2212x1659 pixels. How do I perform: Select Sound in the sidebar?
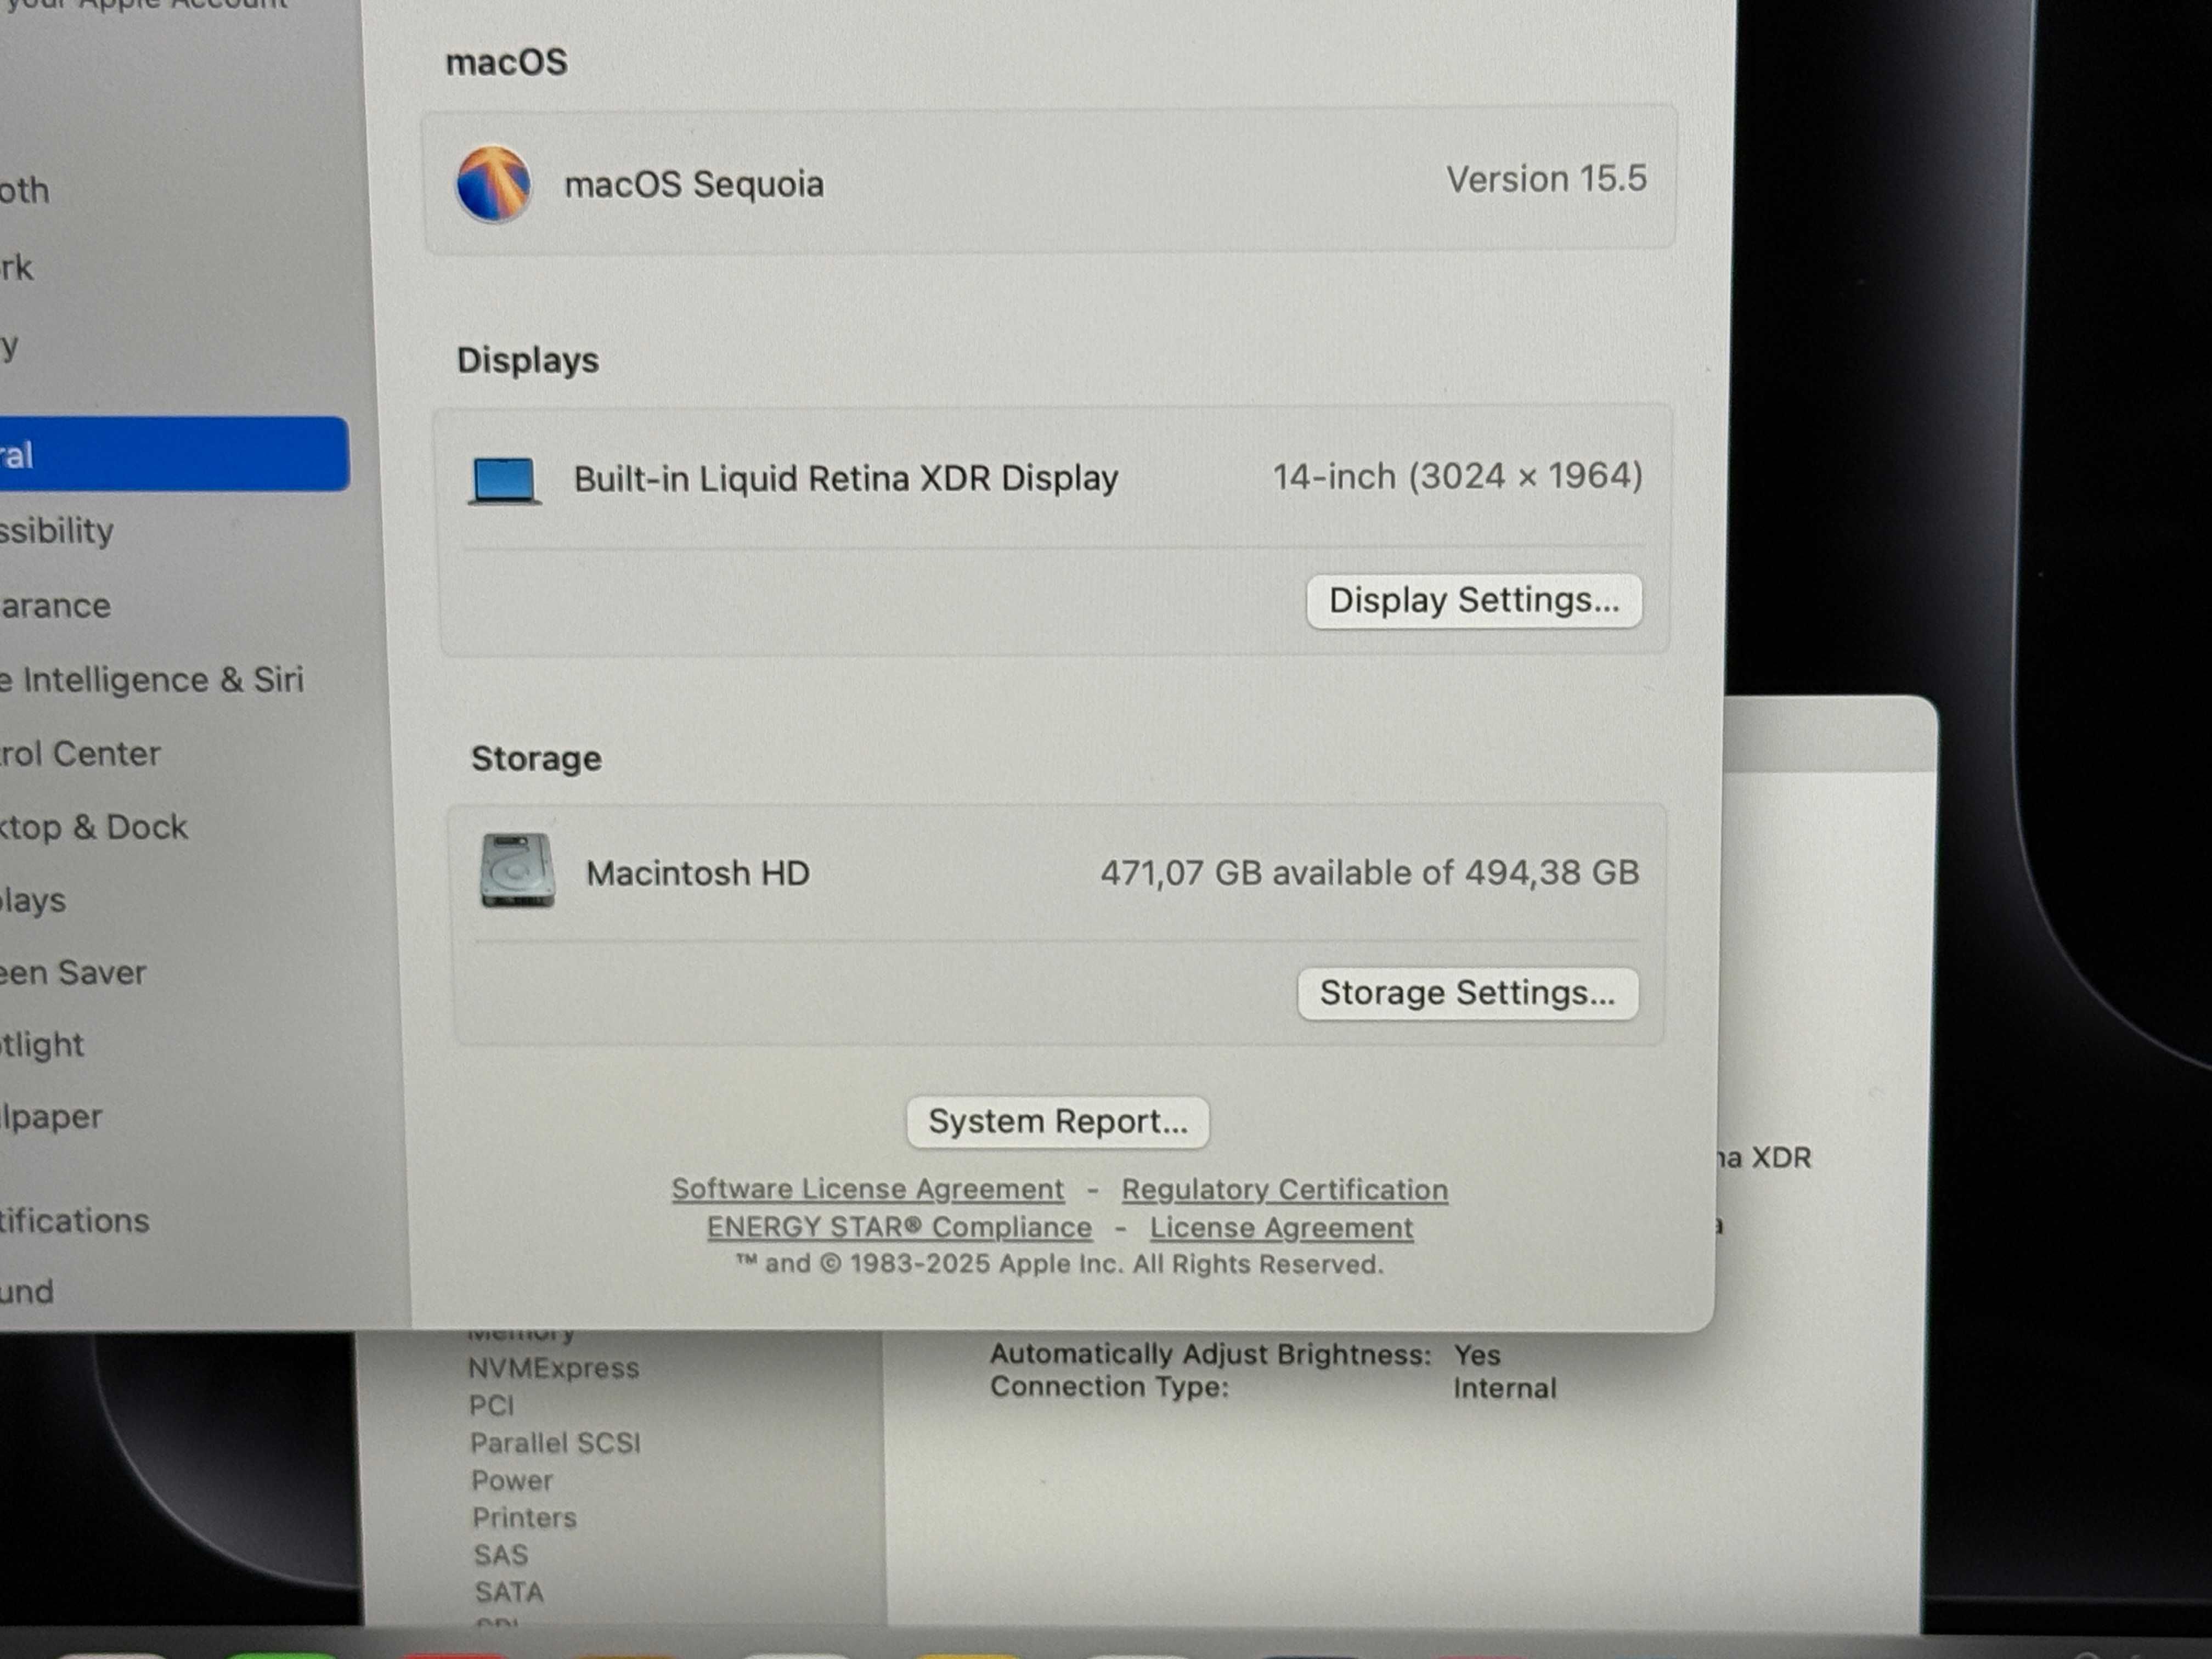tap(27, 1291)
